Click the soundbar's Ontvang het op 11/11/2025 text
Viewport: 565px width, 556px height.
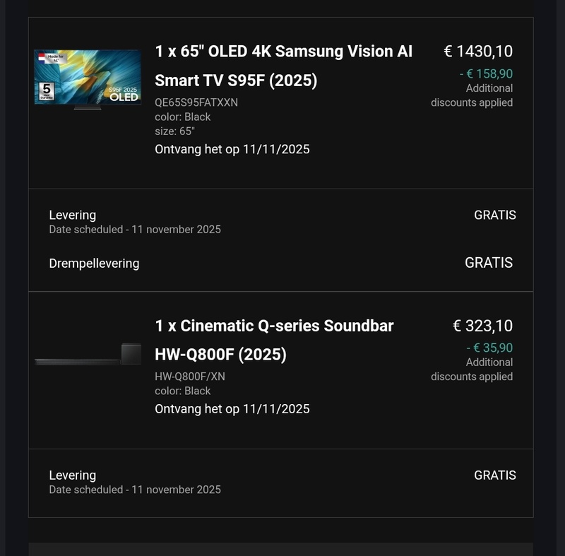[x=232, y=409]
